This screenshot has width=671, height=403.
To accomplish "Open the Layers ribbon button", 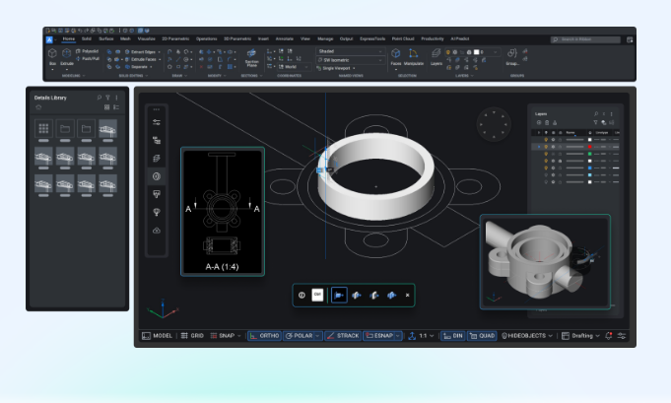I will coord(436,57).
